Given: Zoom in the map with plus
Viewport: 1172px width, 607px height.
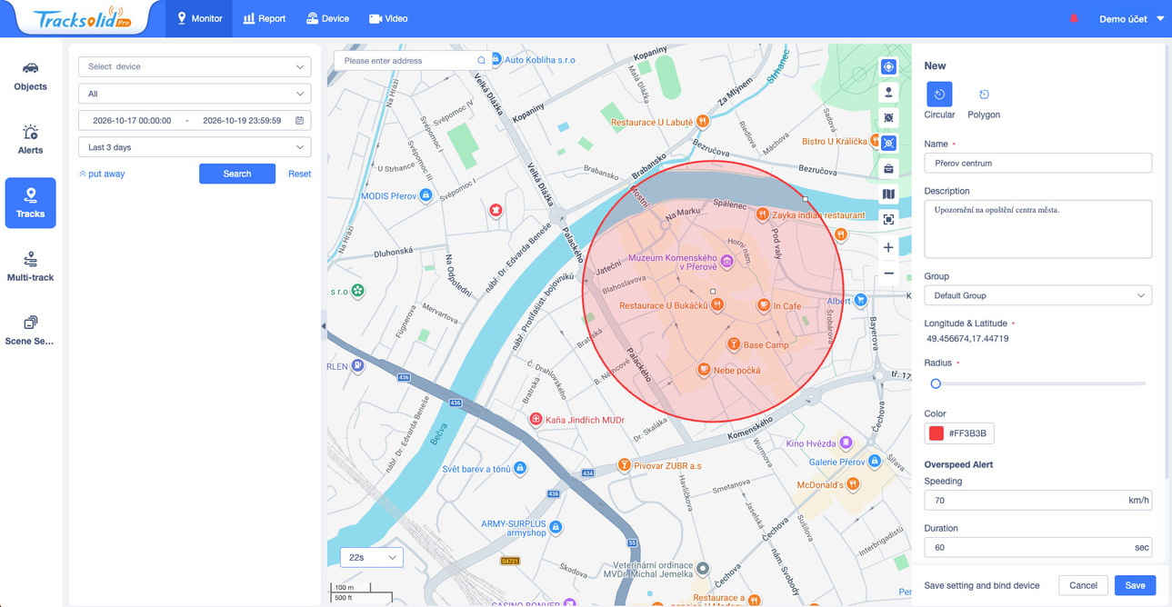Looking at the screenshot, I should pyautogui.click(x=888, y=247).
